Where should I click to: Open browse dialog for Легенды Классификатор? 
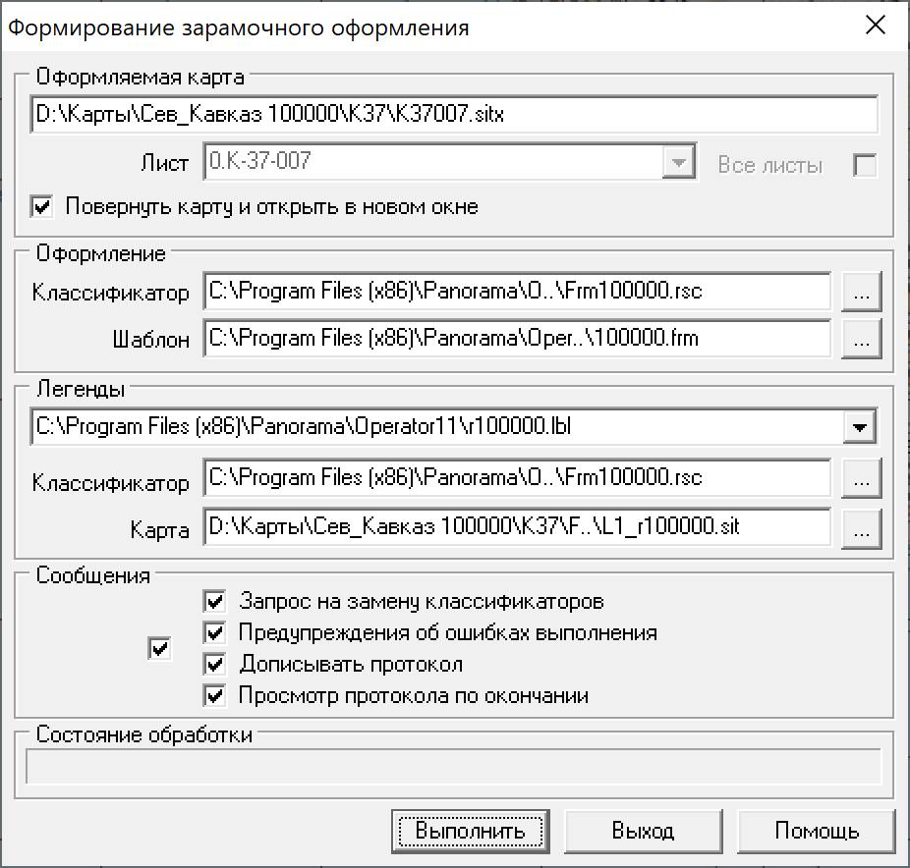(861, 478)
